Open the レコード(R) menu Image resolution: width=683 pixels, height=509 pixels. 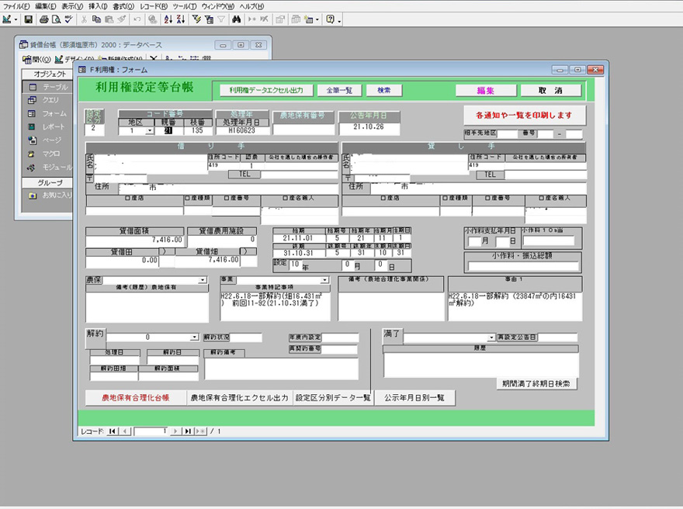click(x=151, y=6)
